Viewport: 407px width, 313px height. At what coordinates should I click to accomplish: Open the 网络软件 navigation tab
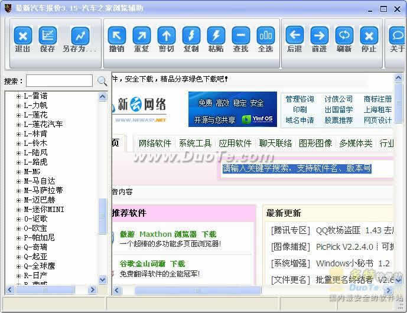tap(155, 144)
